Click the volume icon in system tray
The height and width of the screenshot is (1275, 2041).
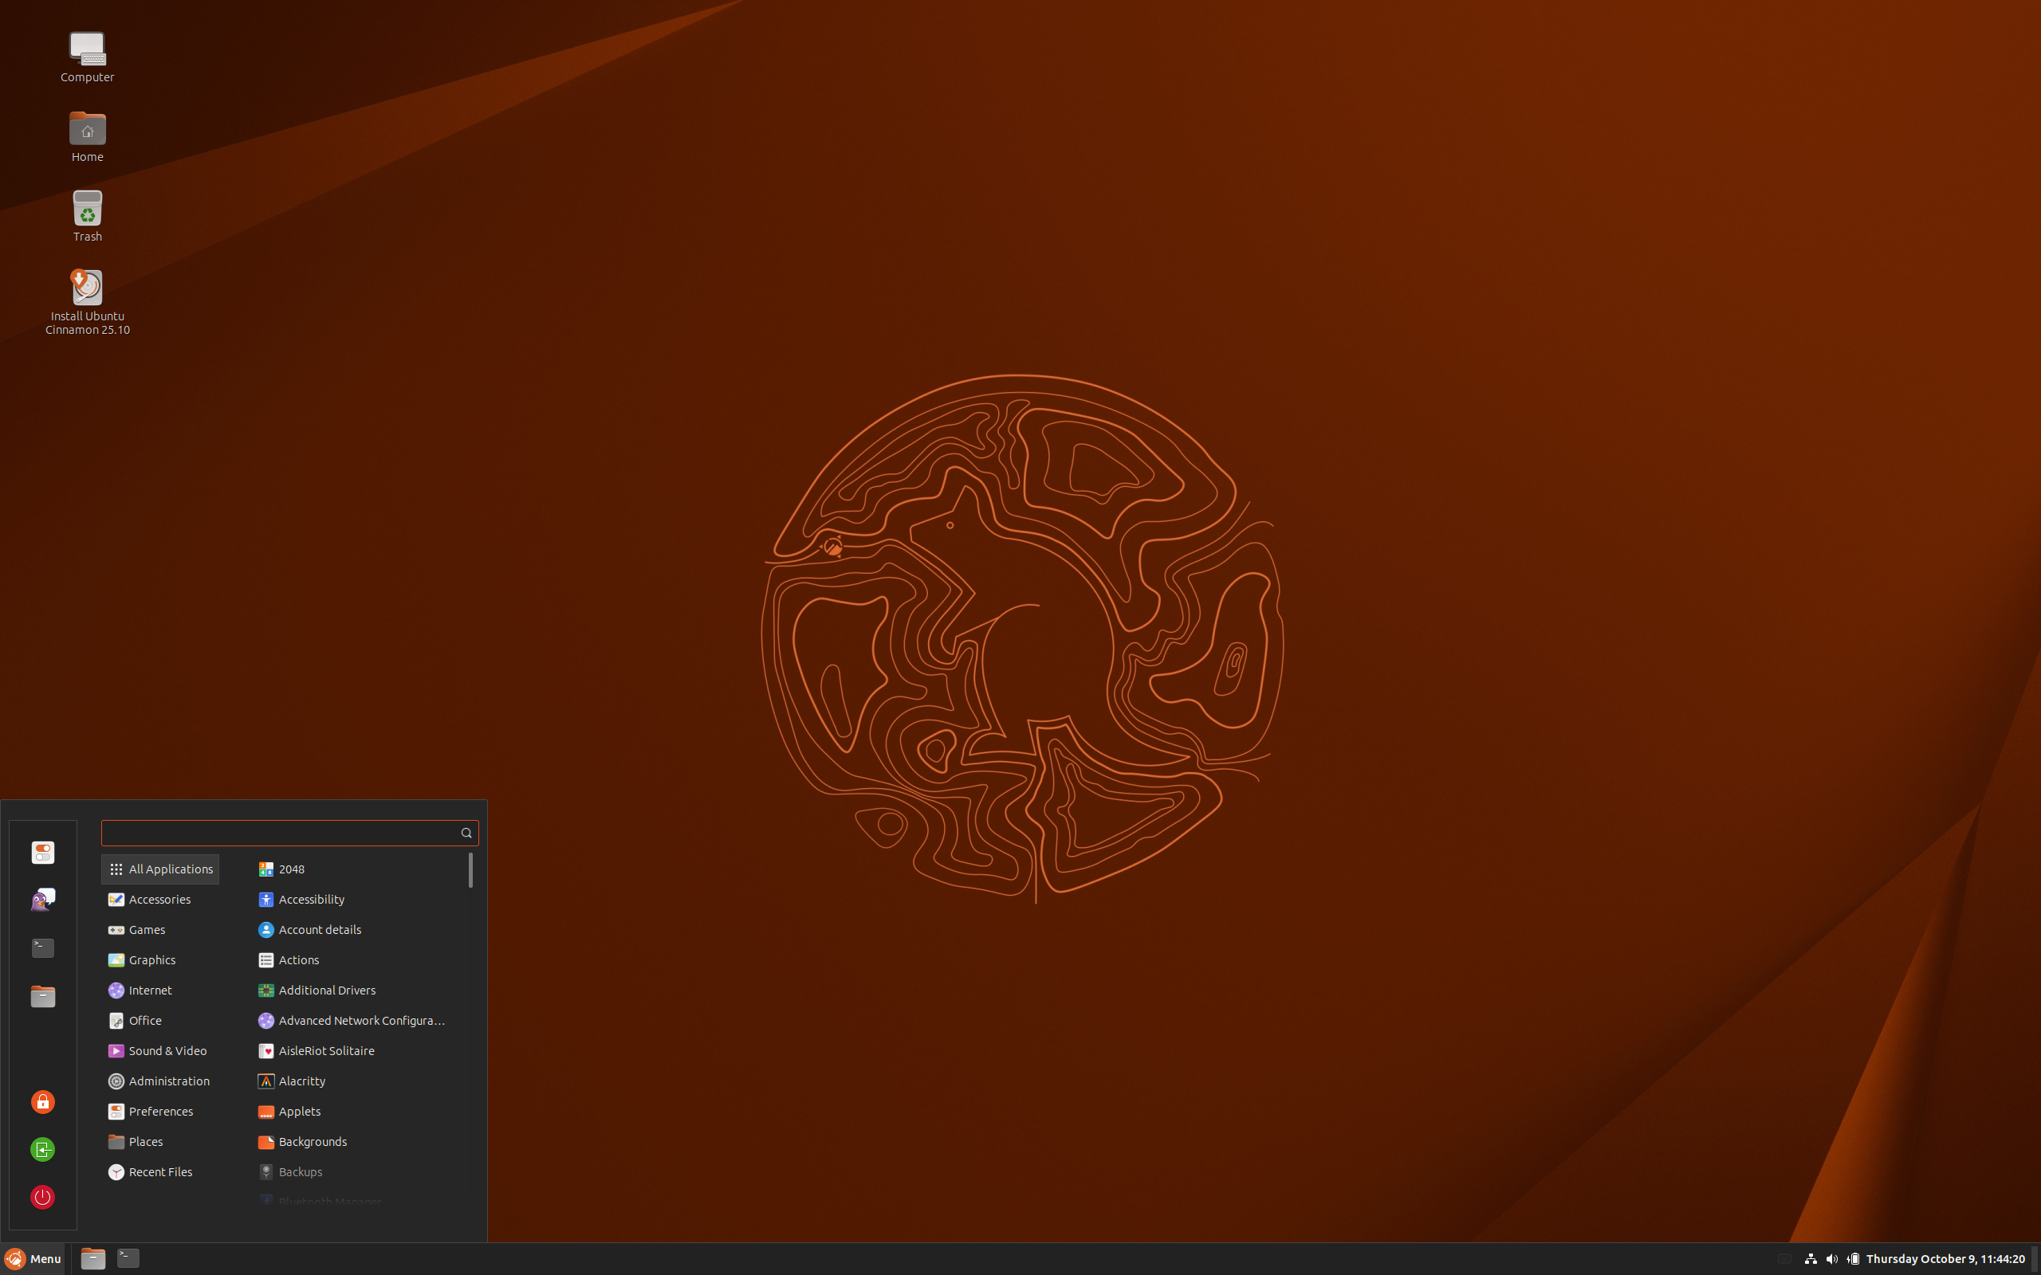(x=1831, y=1259)
